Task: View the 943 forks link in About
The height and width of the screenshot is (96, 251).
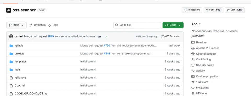Action: (199, 93)
